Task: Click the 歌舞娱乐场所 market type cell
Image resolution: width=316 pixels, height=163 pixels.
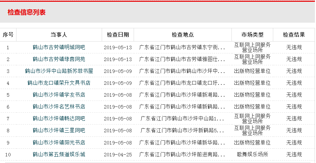Action: click(x=252, y=154)
